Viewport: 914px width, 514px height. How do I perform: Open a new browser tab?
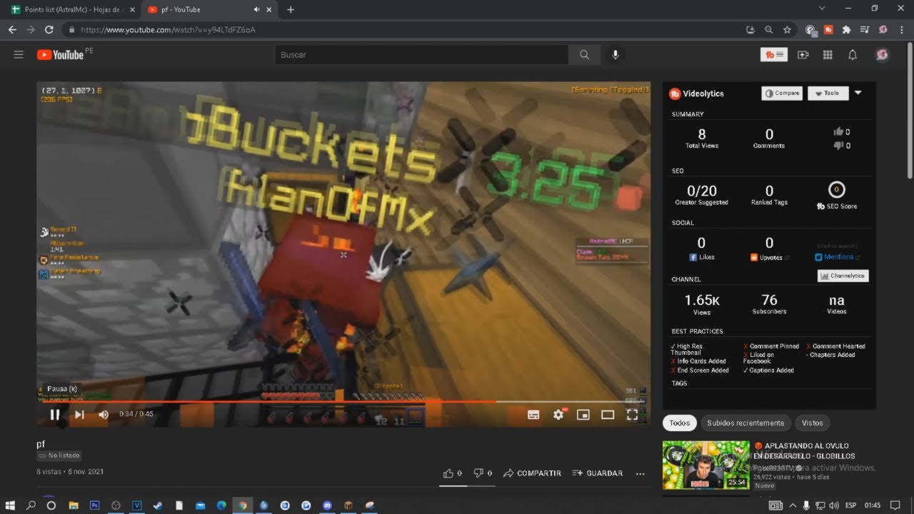coord(291,10)
